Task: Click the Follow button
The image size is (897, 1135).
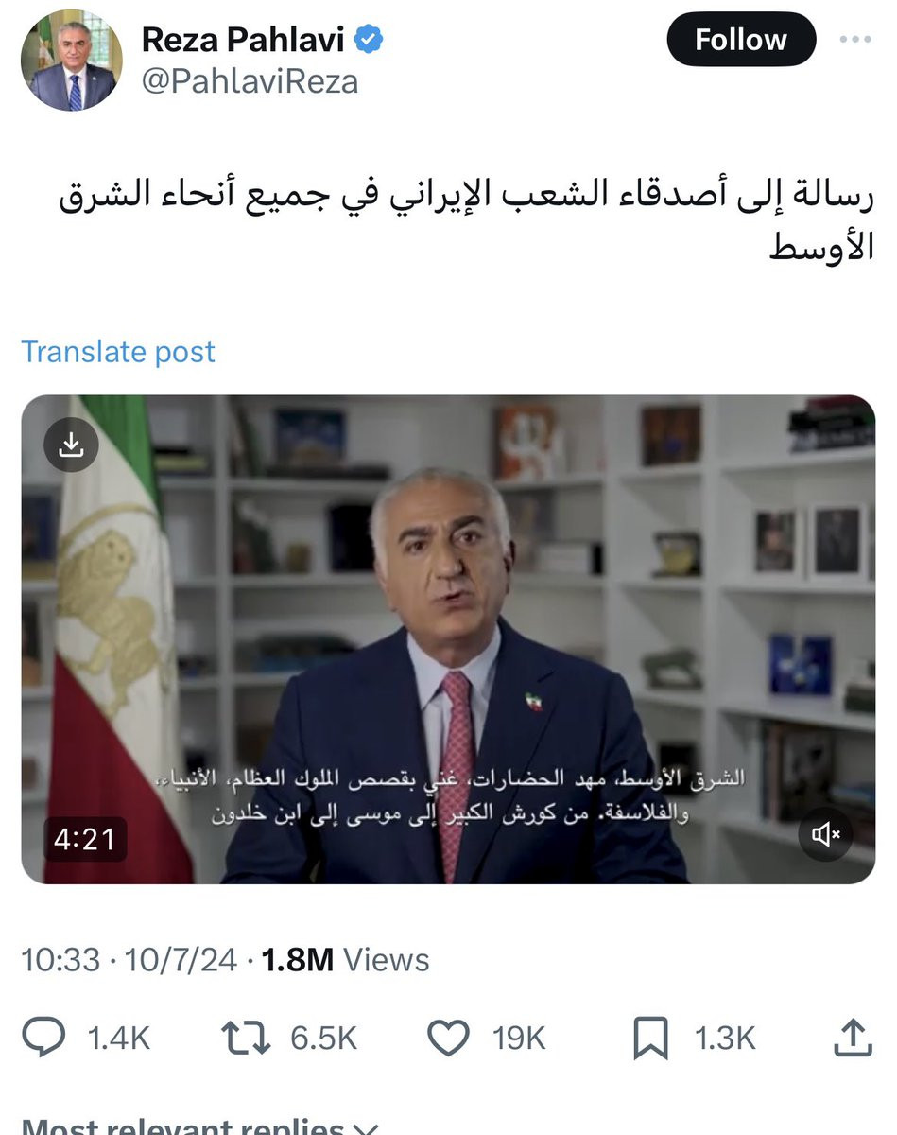Action: pyautogui.click(x=740, y=40)
